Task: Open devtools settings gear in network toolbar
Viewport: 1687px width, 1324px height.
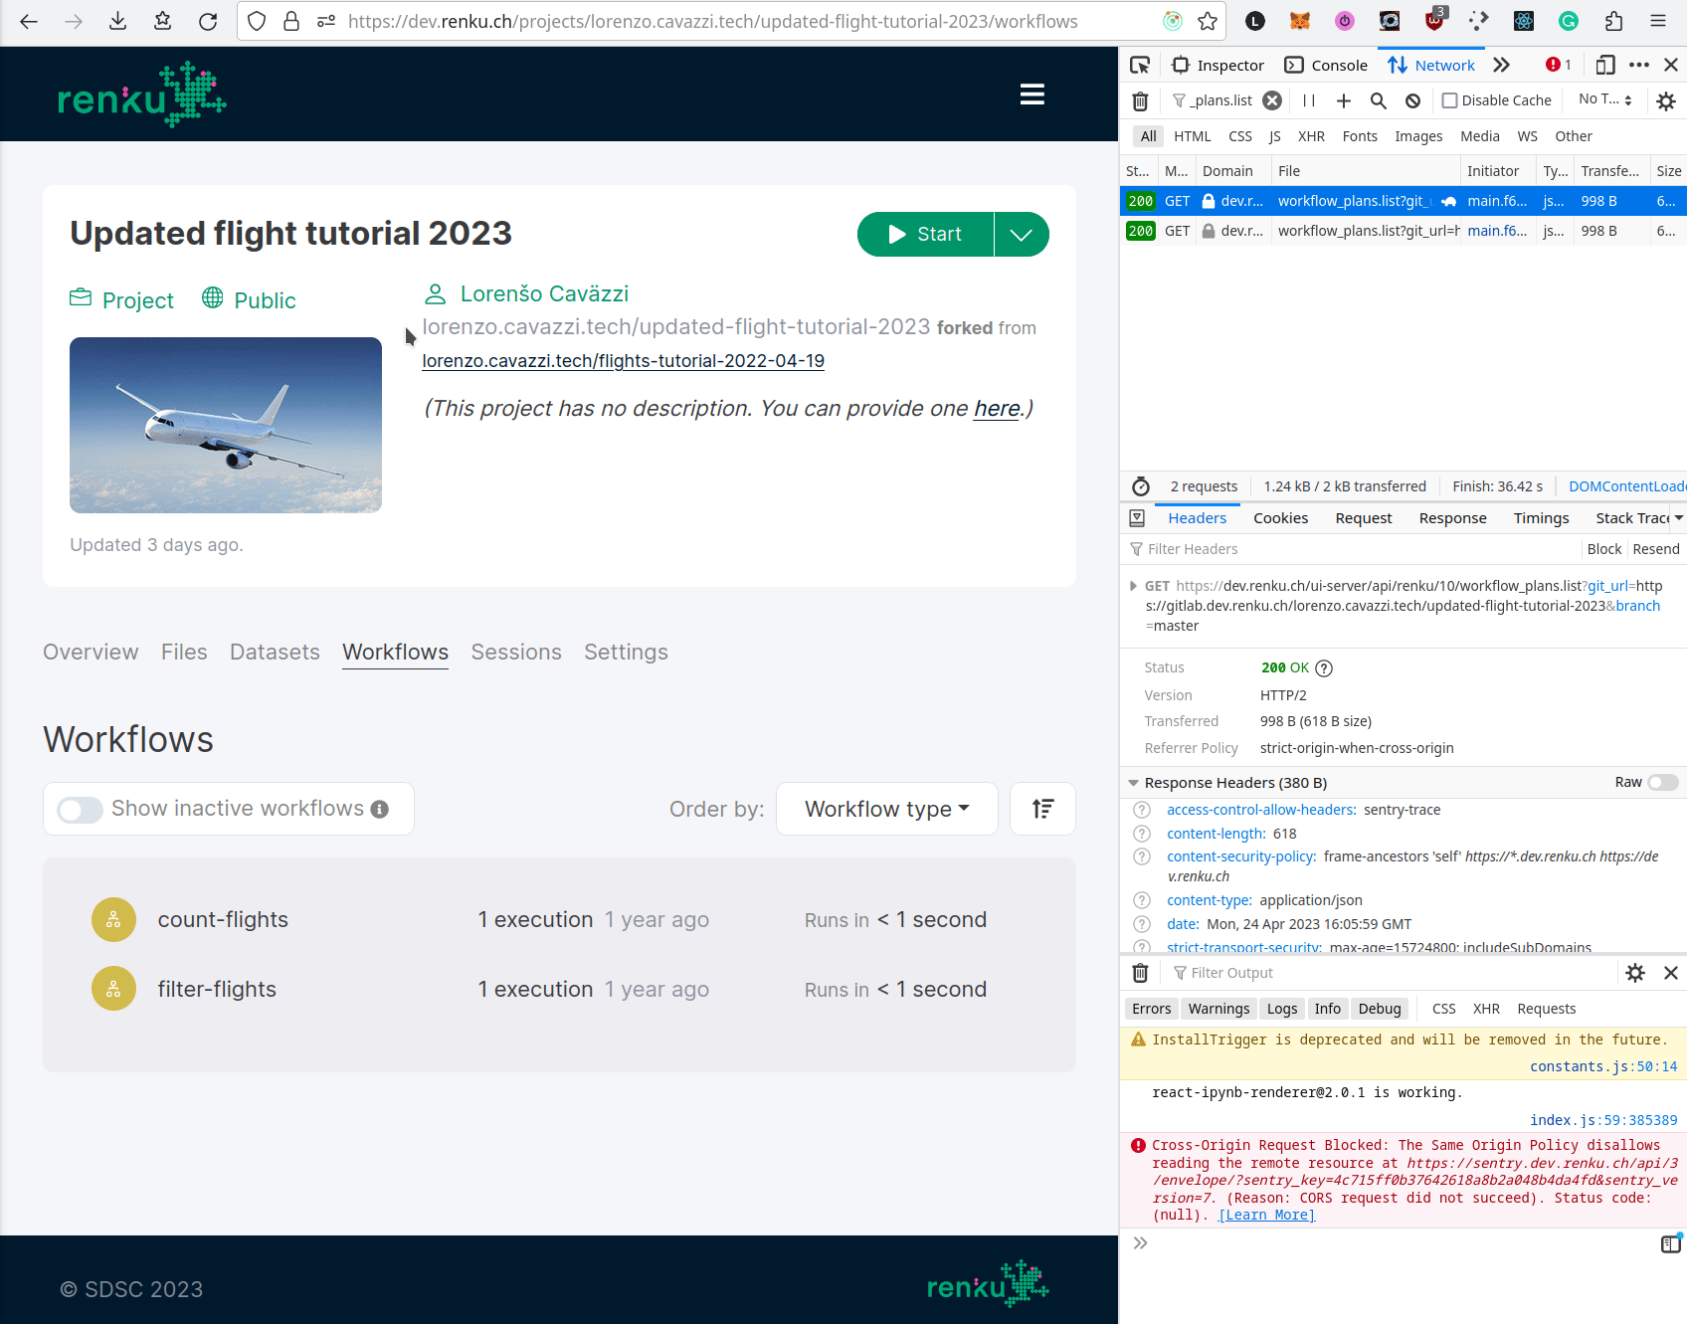Action: tap(1666, 99)
